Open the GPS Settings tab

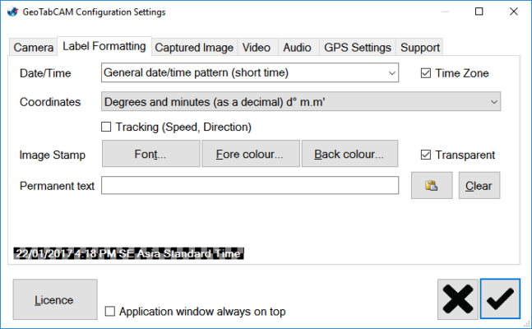coord(357,48)
